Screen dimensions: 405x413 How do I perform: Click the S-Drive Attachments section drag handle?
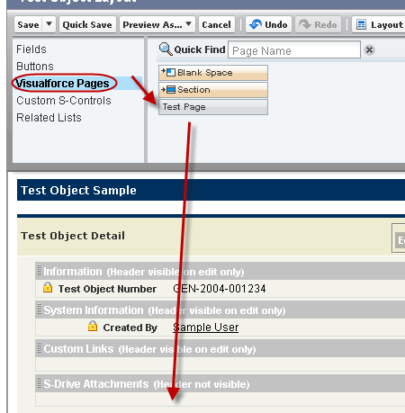39,382
